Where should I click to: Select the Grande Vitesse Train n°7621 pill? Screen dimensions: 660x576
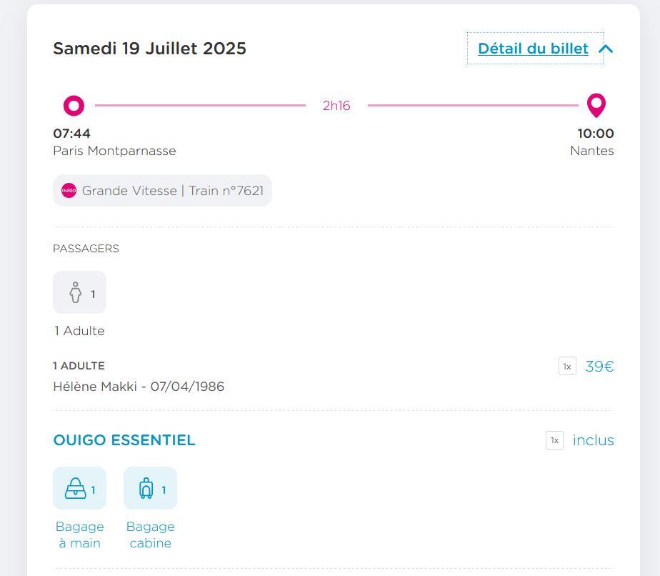coord(162,190)
